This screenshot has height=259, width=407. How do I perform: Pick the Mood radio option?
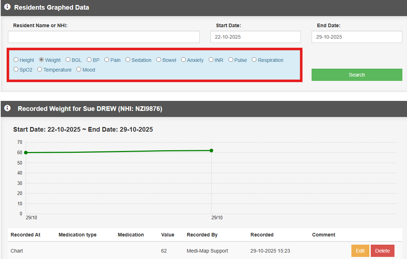(79, 70)
